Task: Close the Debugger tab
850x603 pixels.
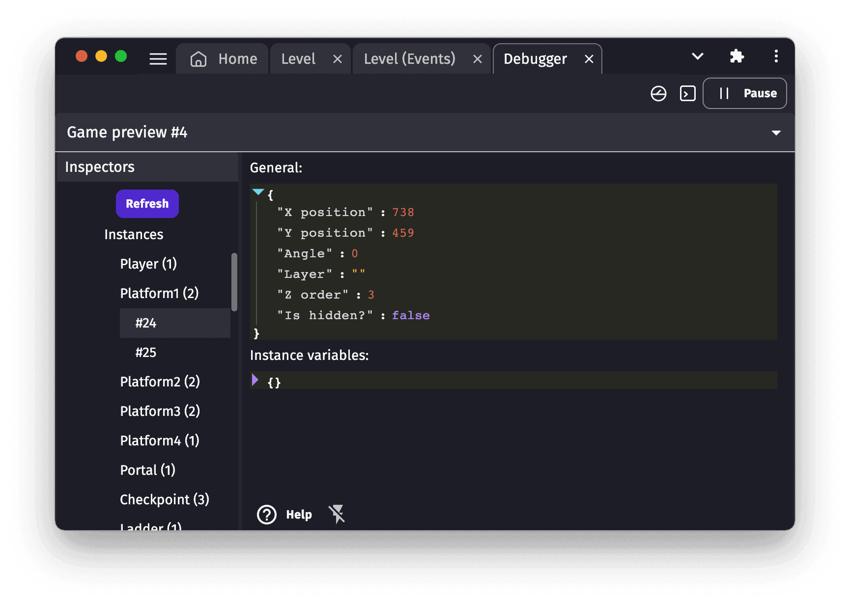Action: click(x=589, y=59)
